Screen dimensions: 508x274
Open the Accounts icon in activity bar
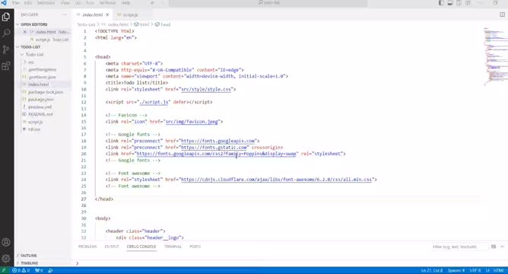(x=6, y=242)
